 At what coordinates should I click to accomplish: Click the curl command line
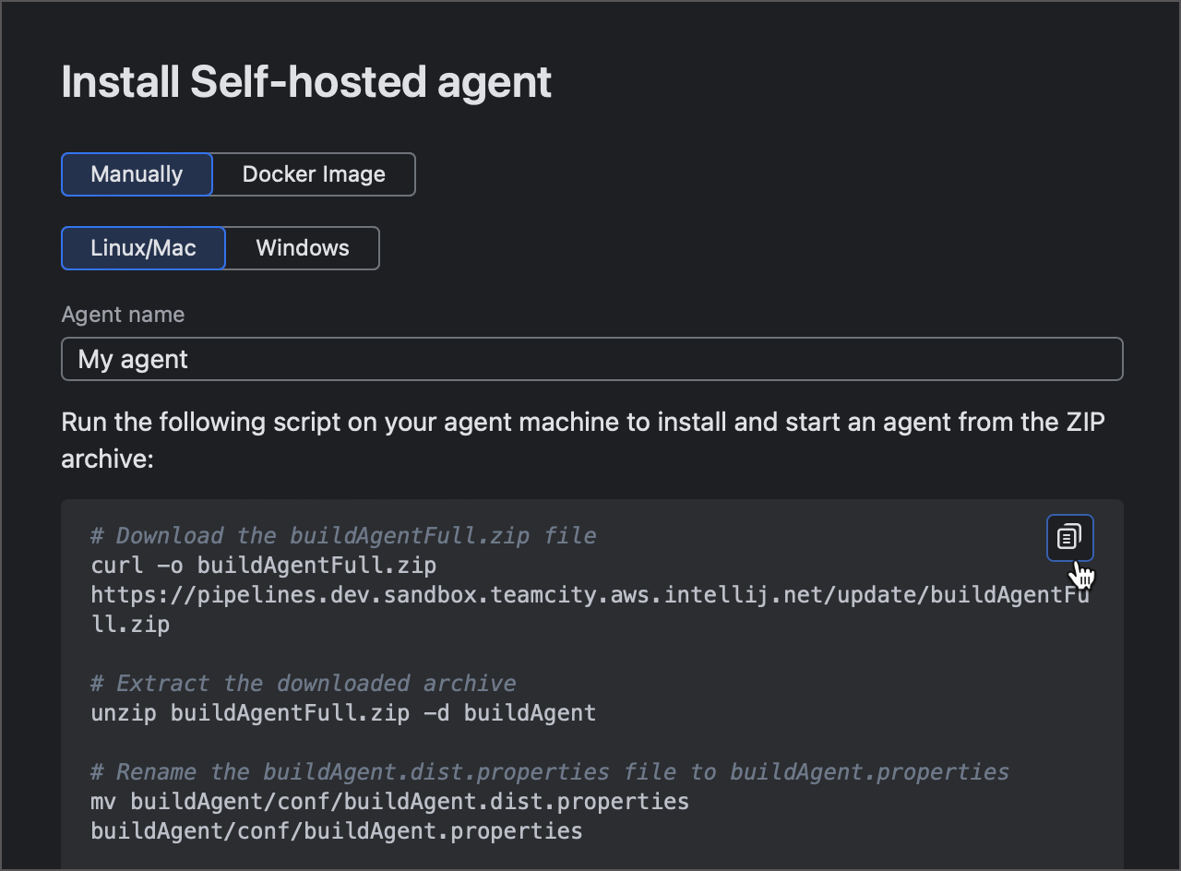(x=263, y=565)
